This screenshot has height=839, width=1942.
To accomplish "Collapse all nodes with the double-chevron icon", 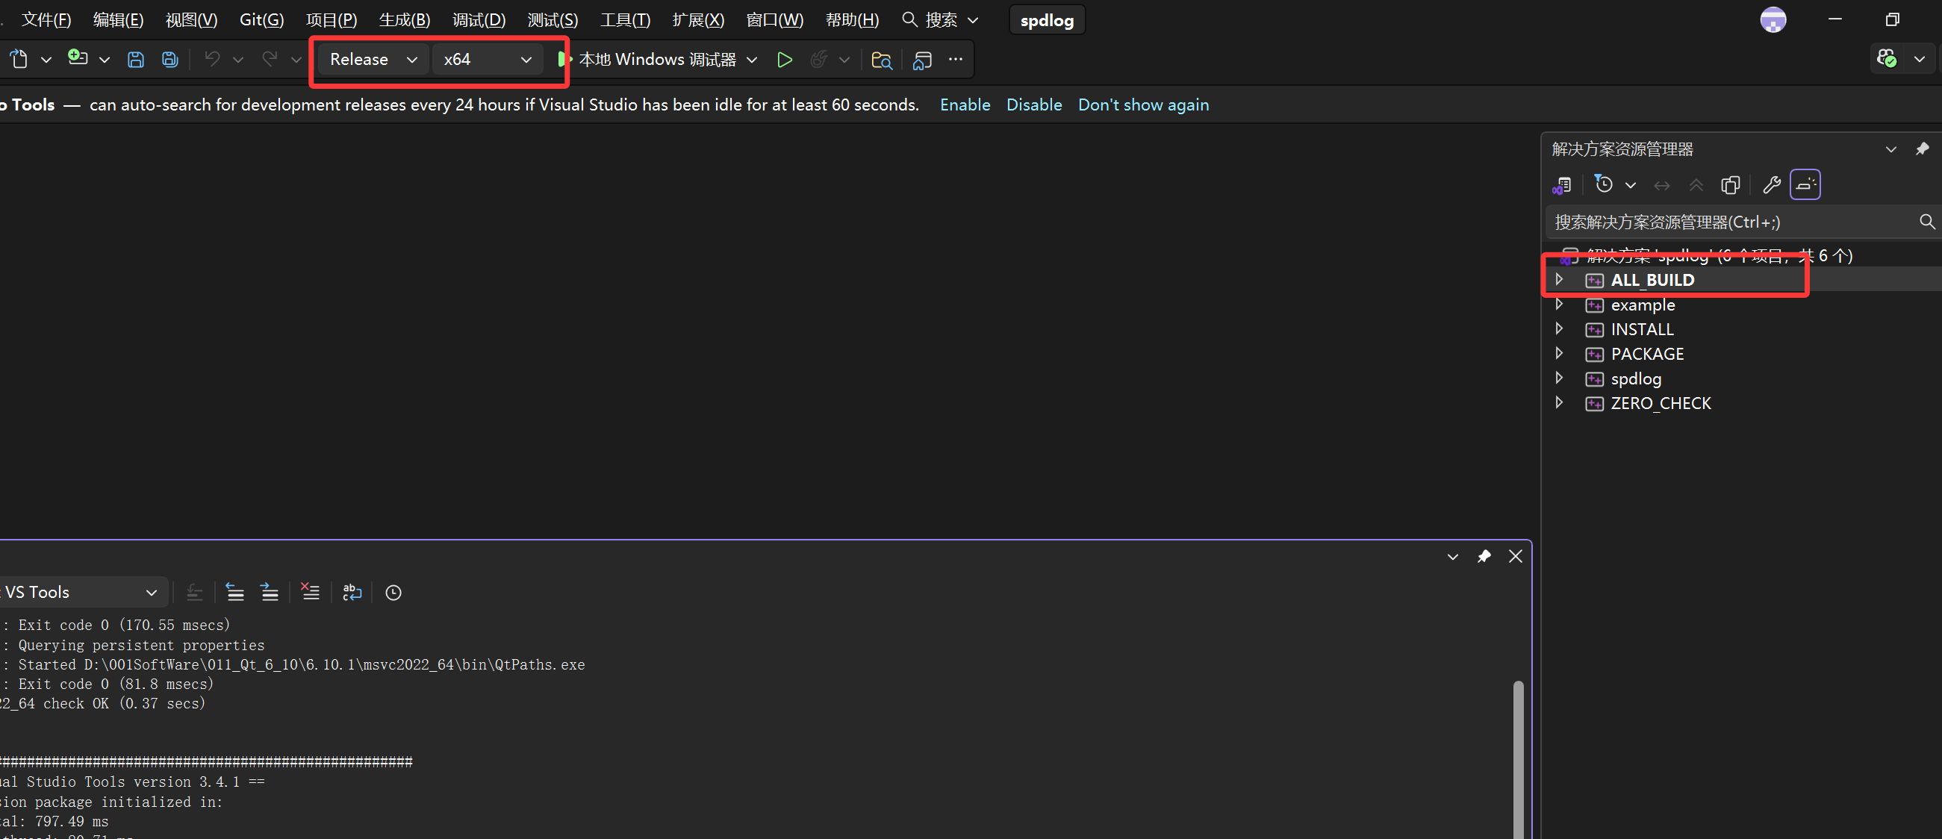I will coord(1696,185).
